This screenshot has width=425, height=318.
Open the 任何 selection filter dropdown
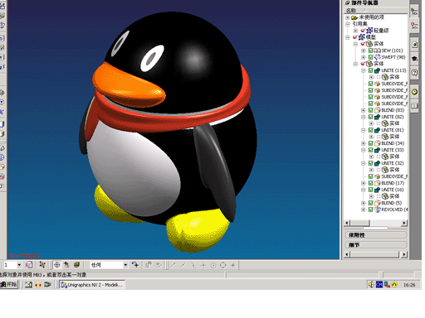pyautogui.click(x=125, y=265)
